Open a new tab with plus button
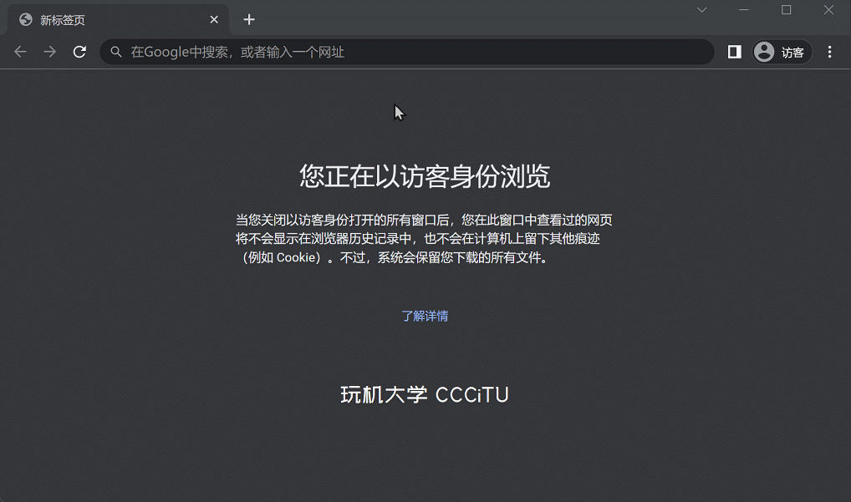The image size is (851, 502). point(249,19)
